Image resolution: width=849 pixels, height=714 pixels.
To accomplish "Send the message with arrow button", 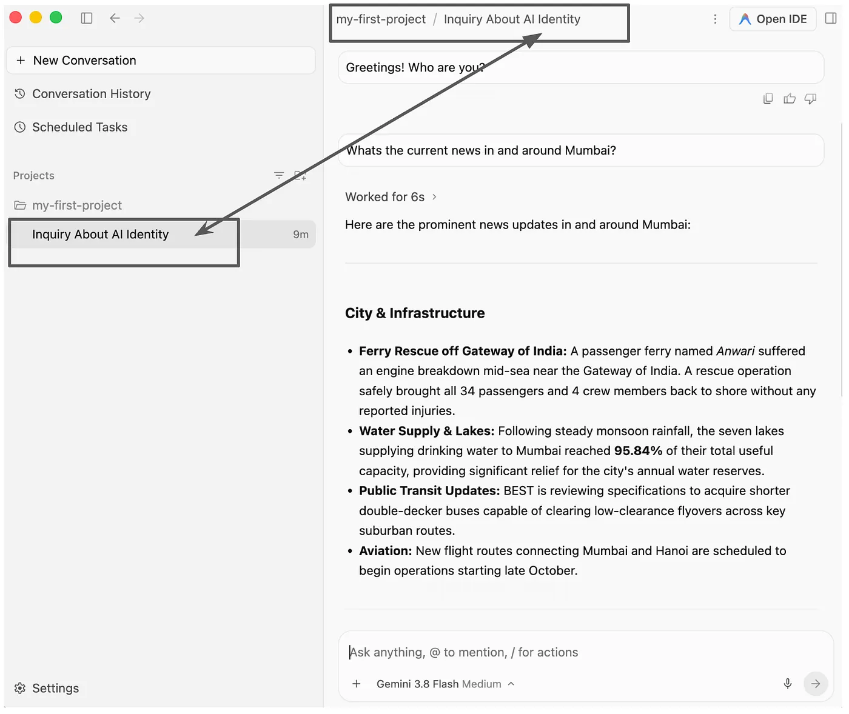I will coord(816,684).
